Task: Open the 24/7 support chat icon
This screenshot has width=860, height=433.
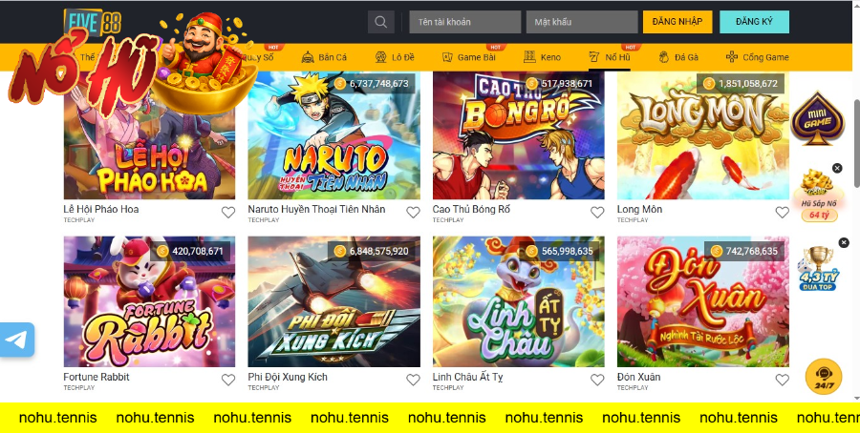Action: 823,377
